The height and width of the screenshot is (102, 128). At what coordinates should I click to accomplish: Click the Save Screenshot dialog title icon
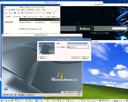38,40
